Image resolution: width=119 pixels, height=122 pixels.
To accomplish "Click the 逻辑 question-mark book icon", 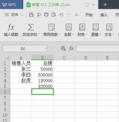I will [x=96, y=27].
